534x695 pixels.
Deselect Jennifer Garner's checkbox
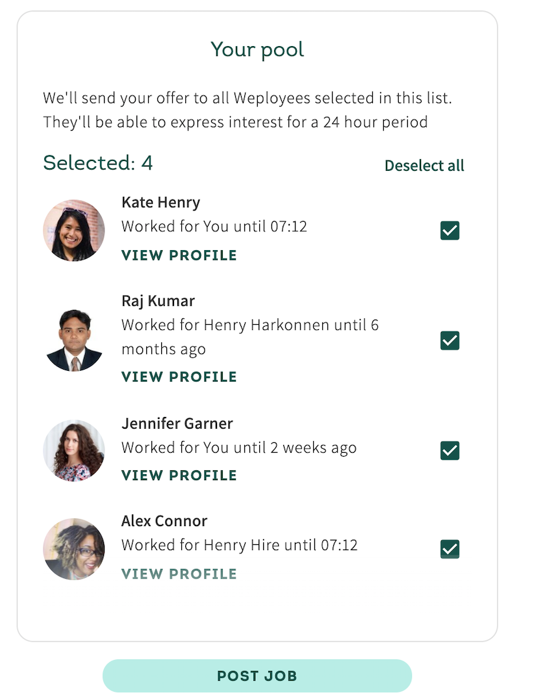click(450, 450)
